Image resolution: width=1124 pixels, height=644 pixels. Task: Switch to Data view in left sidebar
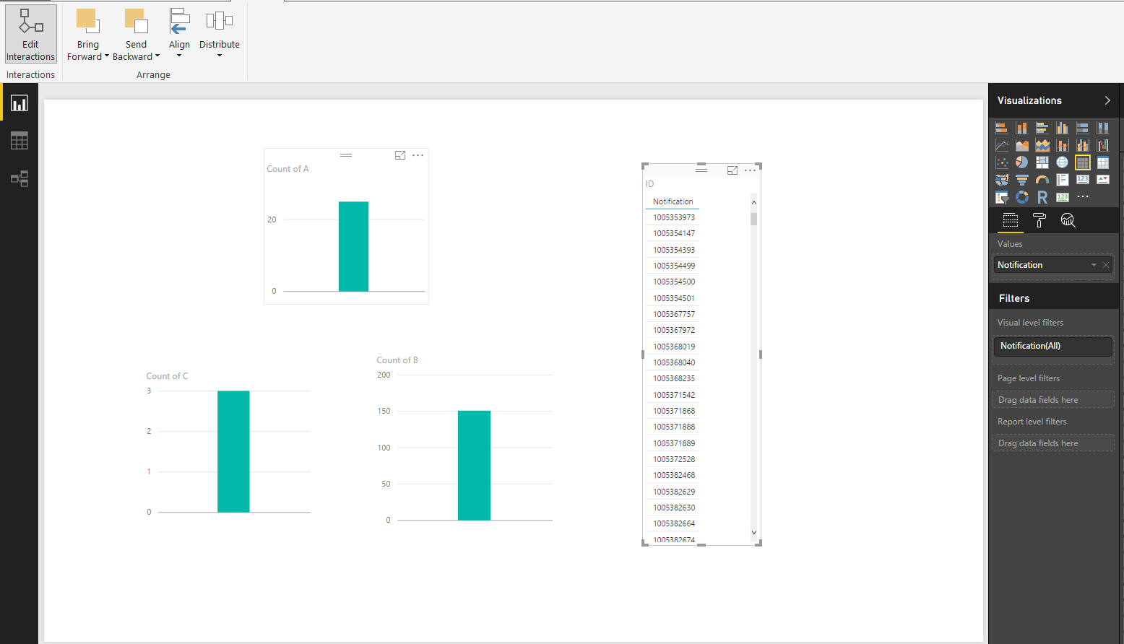20,141
